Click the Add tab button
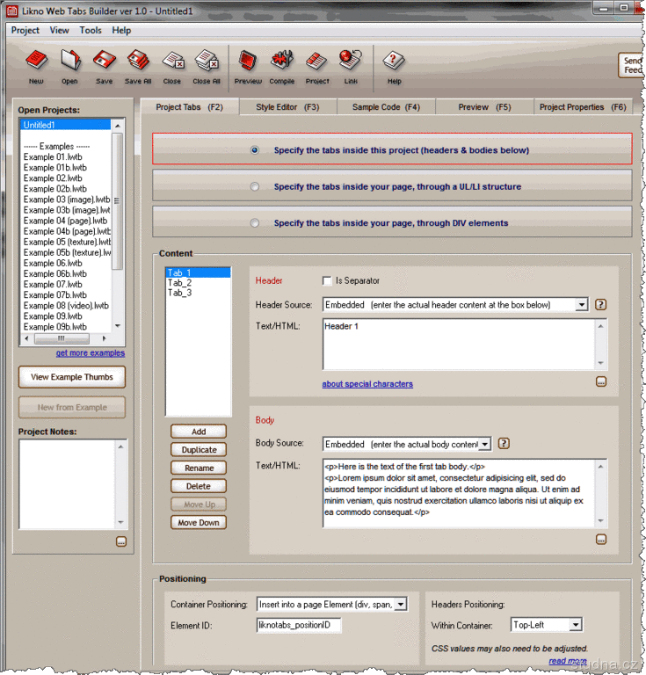 [199, 432]
